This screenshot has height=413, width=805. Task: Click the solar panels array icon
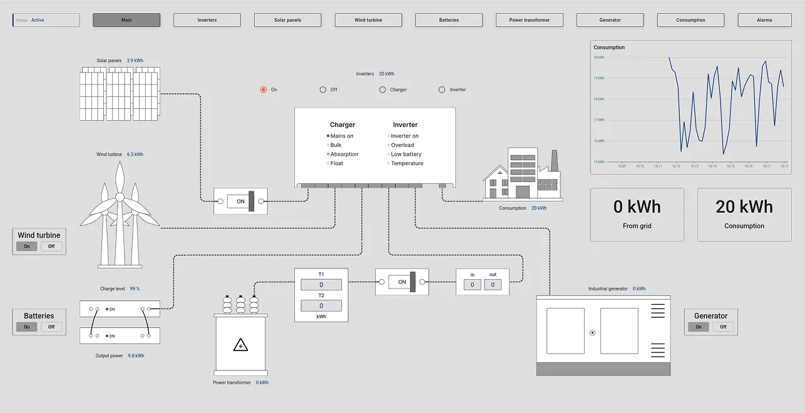[119, 94]
